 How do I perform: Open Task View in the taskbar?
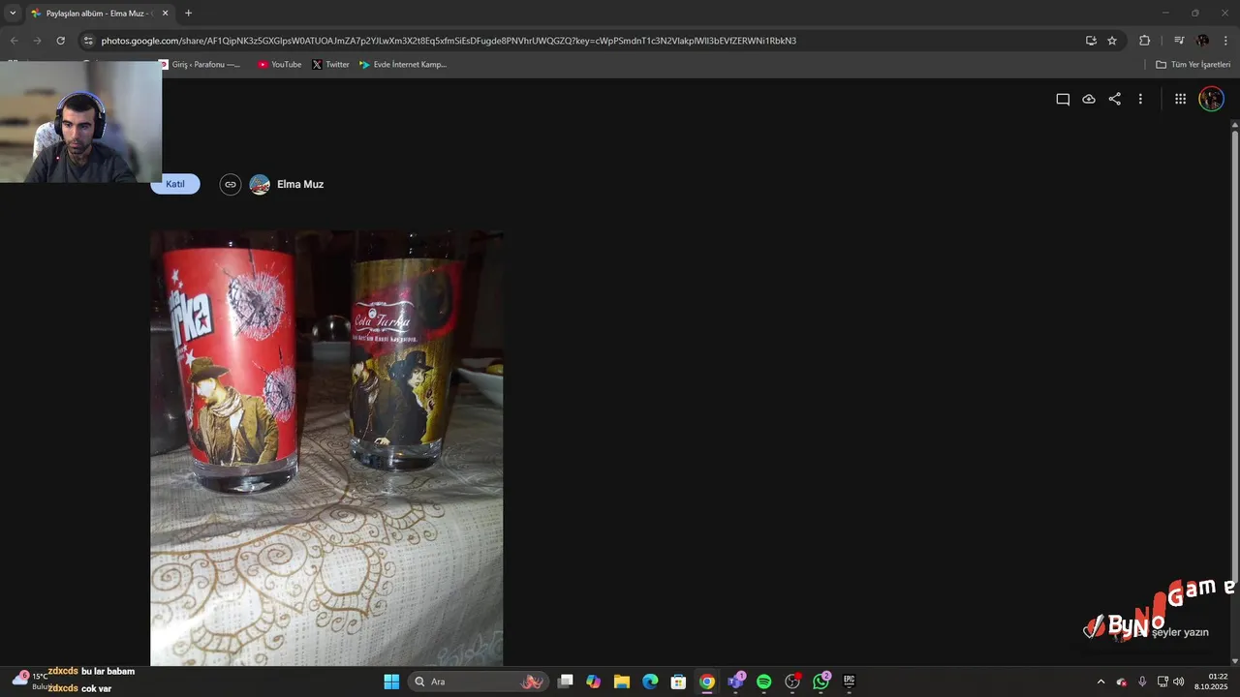click(x=566, y=682)
